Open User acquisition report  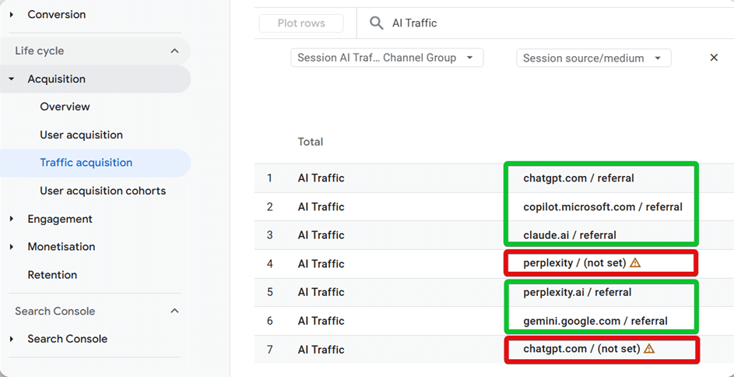click(x=81, y=135)
